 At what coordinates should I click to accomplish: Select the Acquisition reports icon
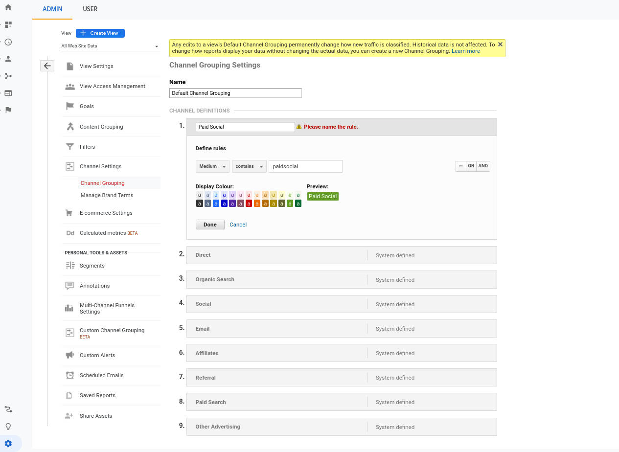tap(8, 76)
